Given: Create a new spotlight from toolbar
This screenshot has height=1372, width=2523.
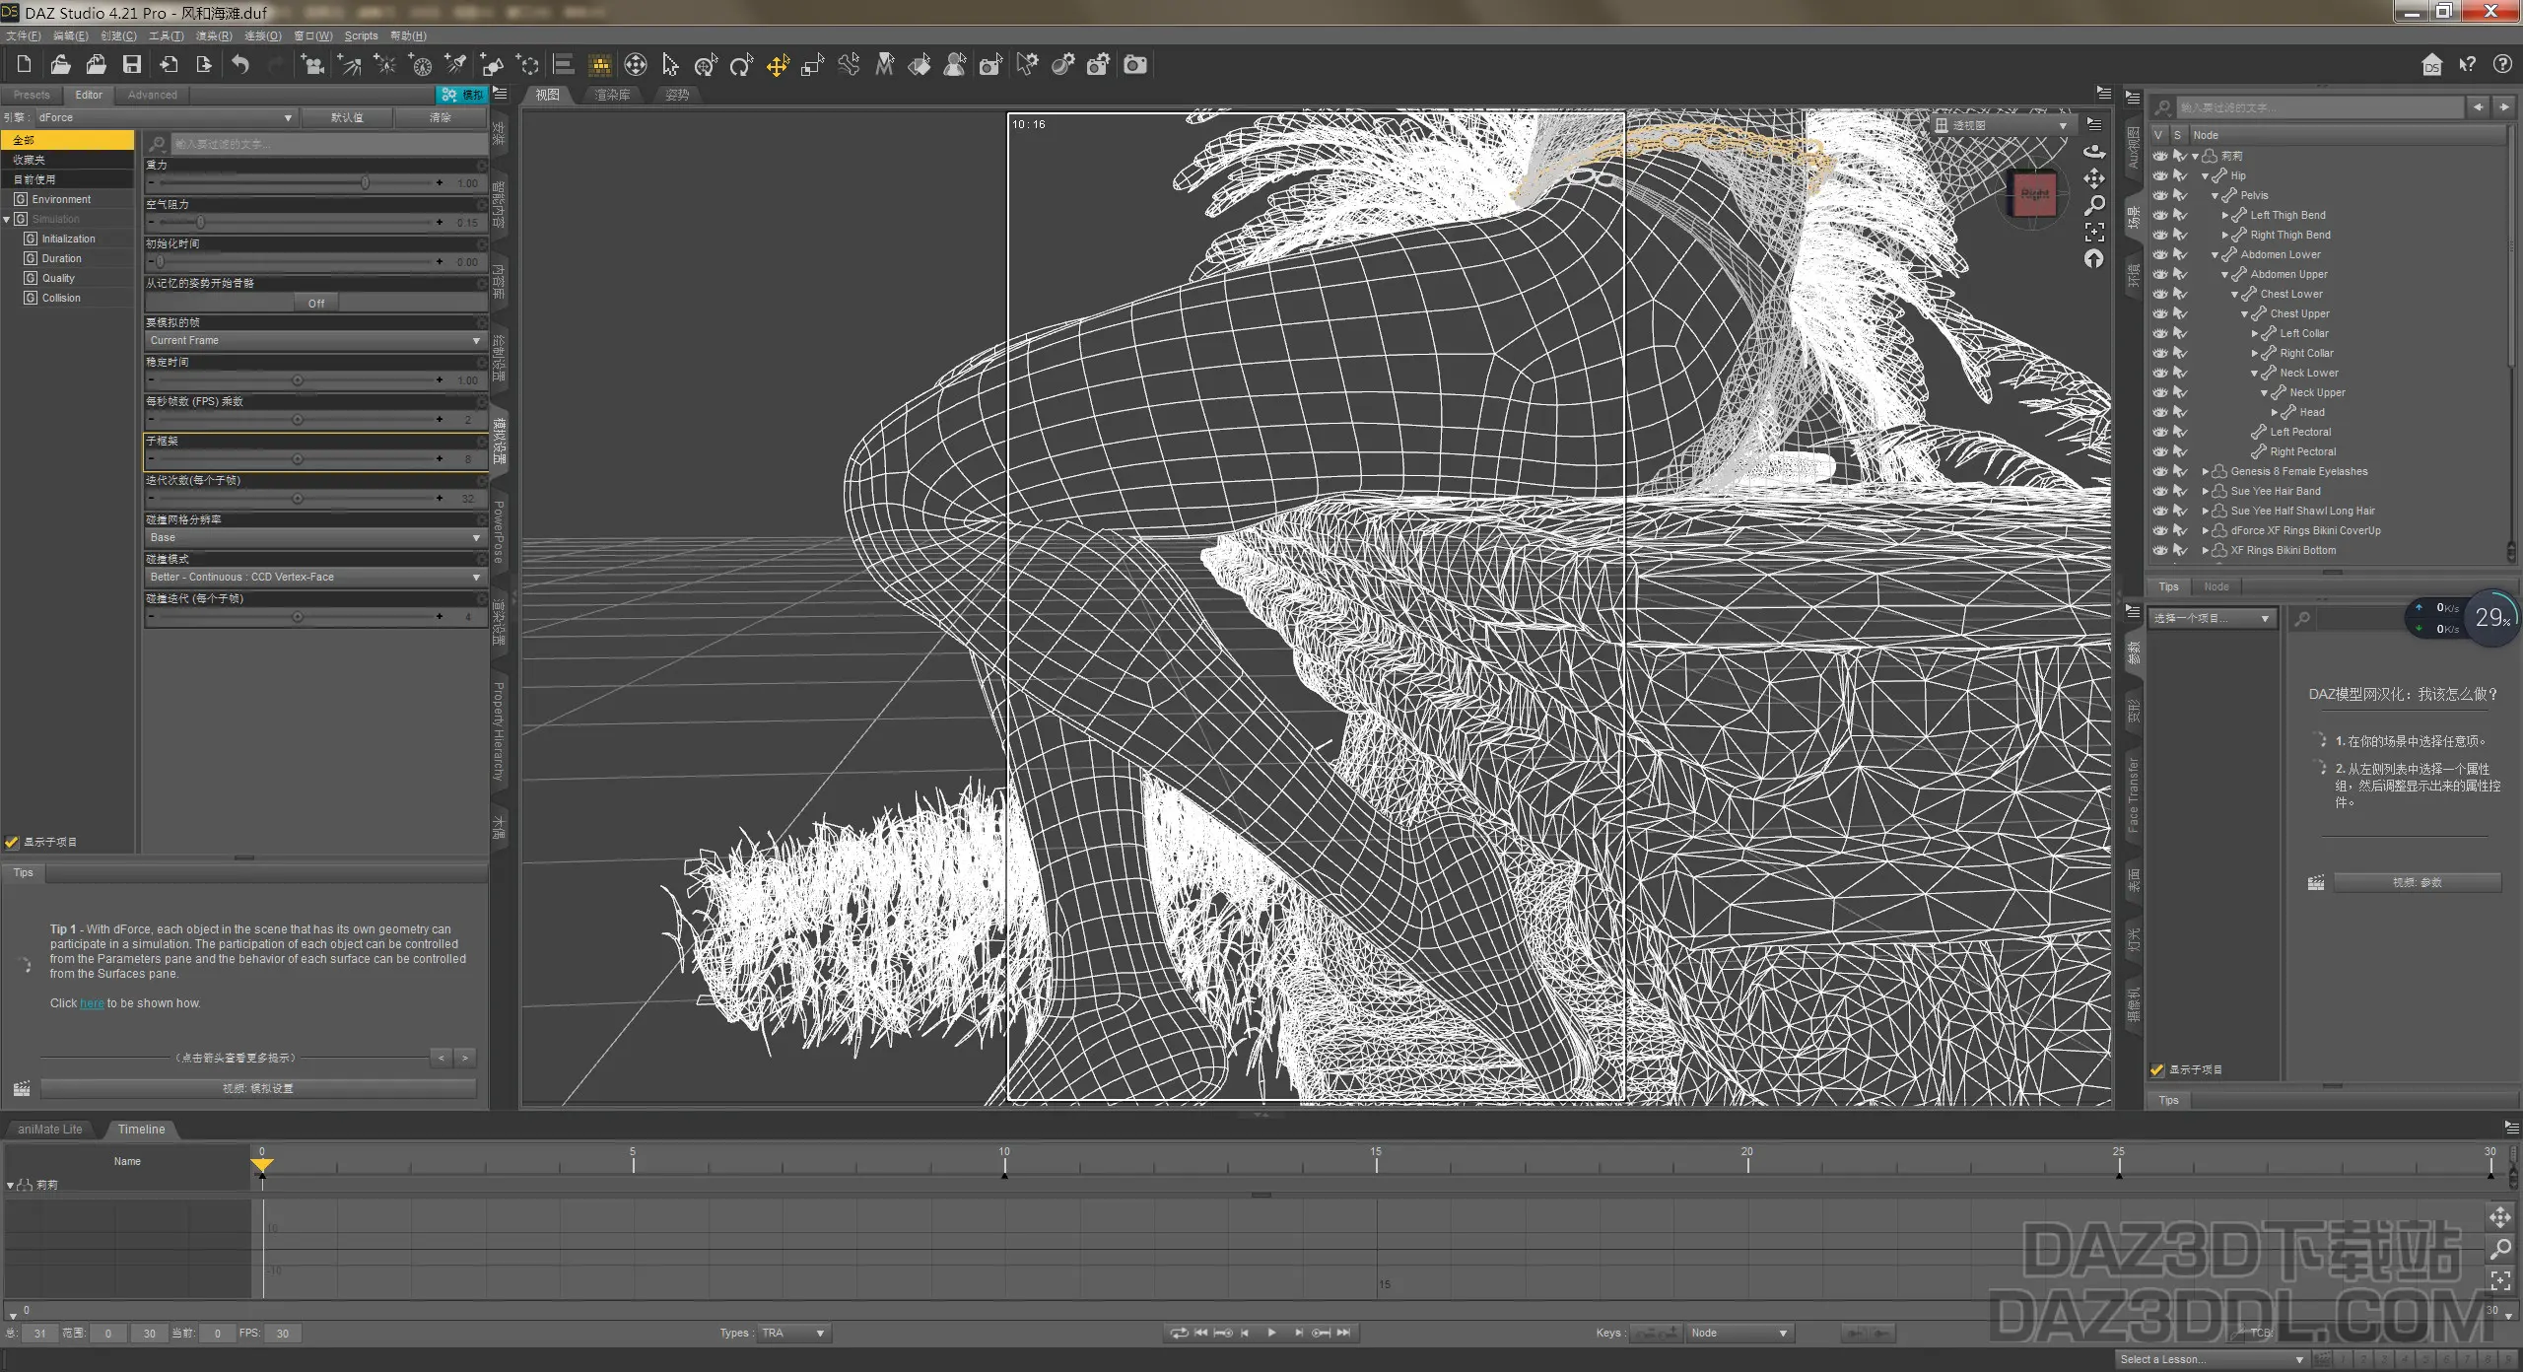Looking at the screenshot, I should click(x=455, y=65).
